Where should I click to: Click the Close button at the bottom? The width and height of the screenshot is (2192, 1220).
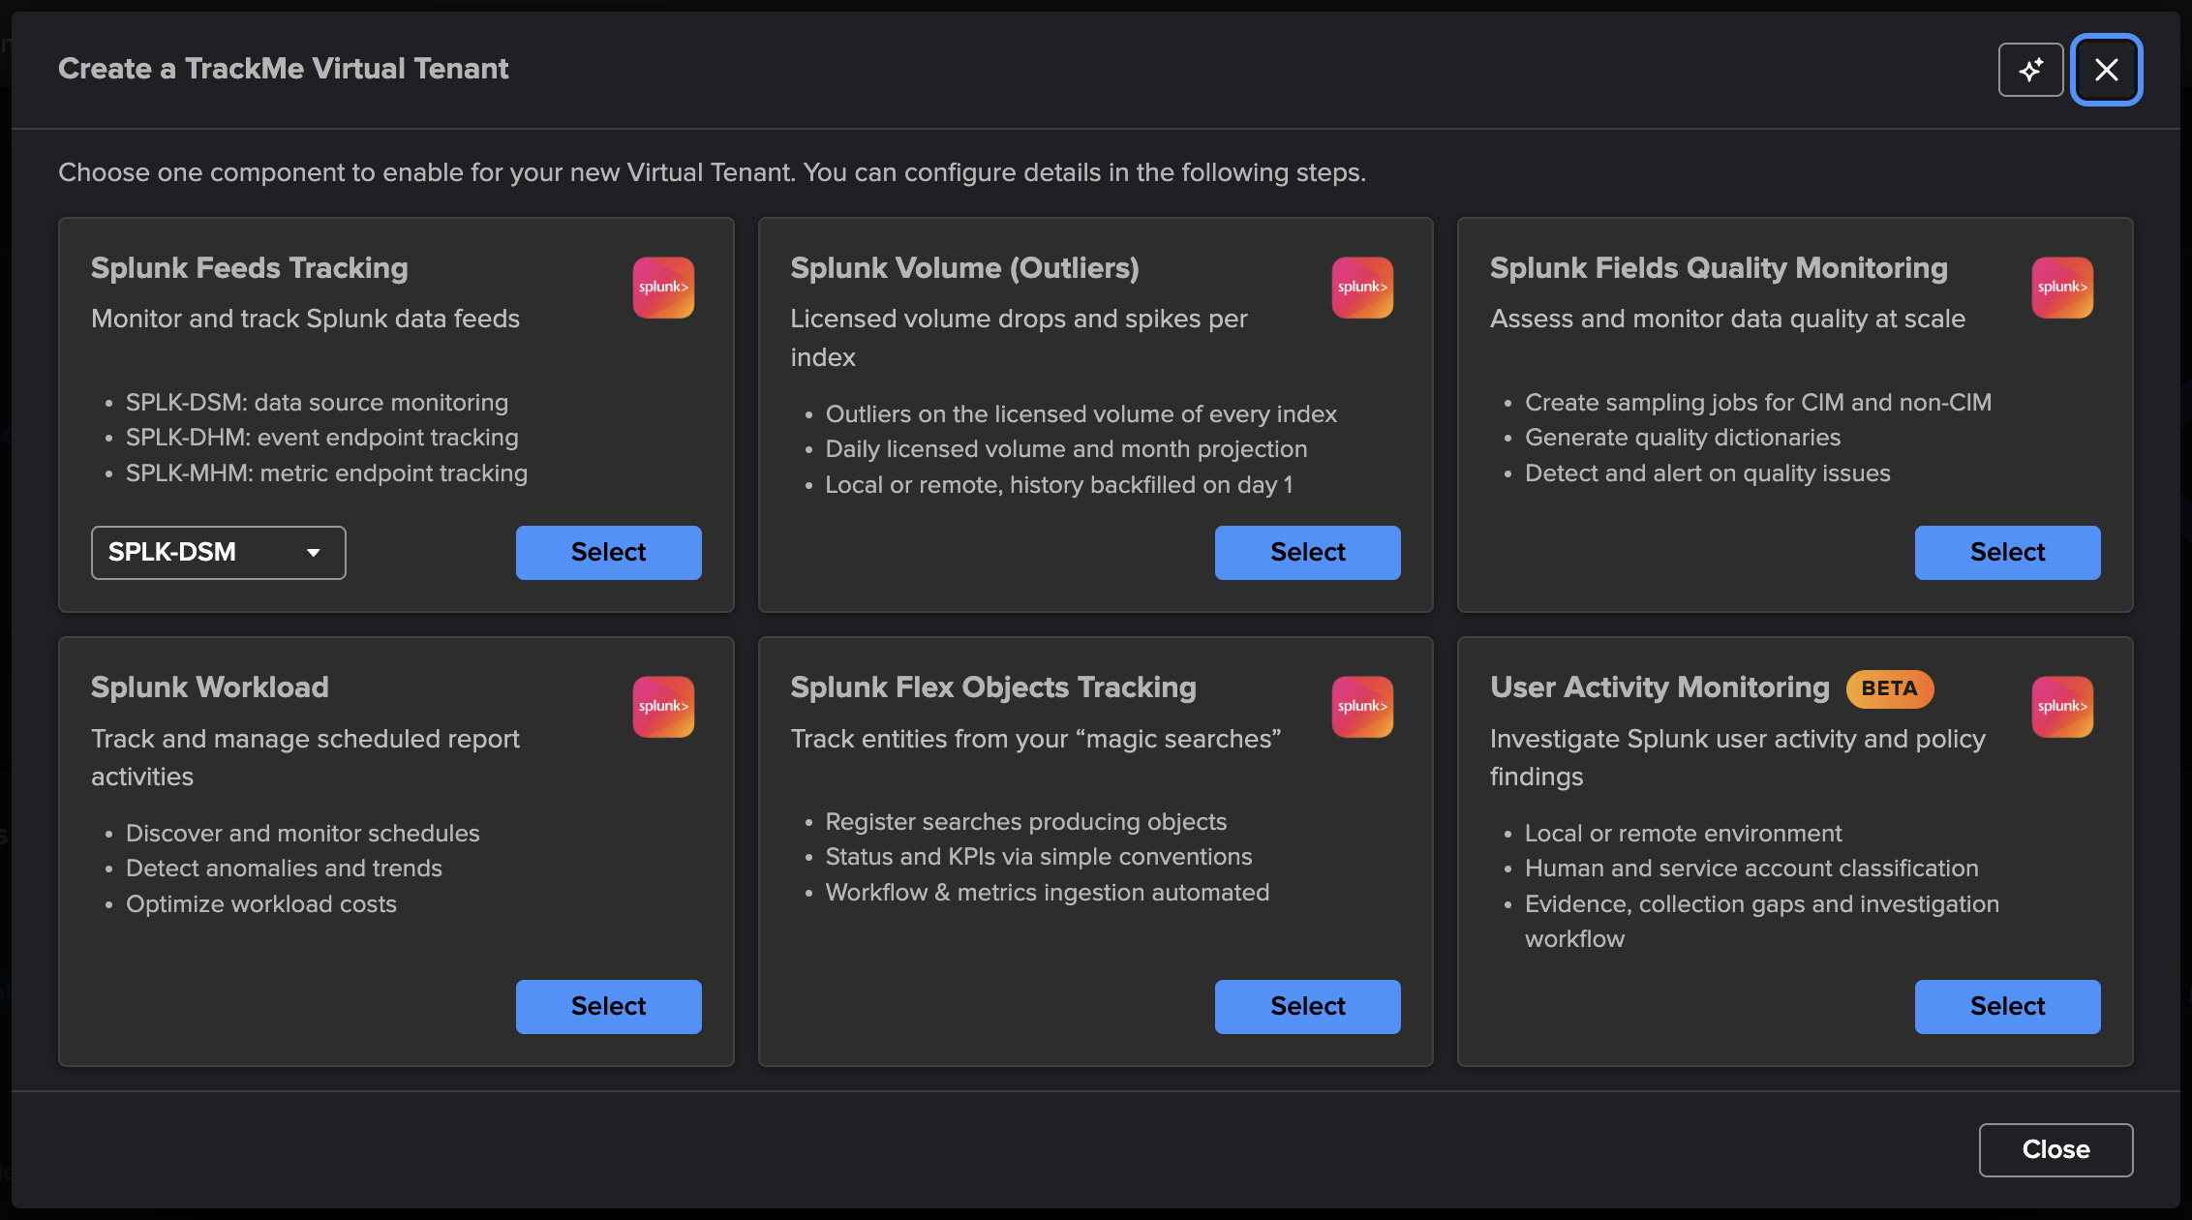[2055, 1150]
